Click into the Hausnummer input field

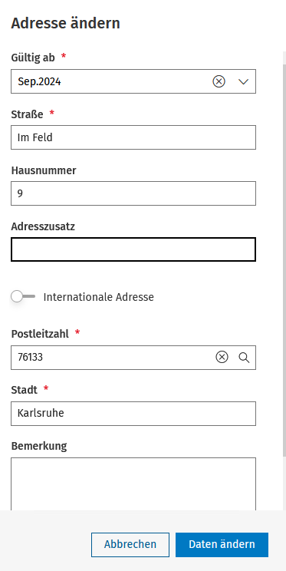click(x=133, y=193)
